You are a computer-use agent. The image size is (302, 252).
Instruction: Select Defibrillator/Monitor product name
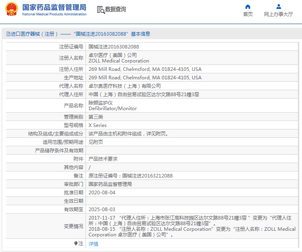[x=113, y=109]
